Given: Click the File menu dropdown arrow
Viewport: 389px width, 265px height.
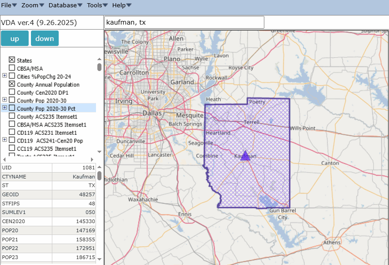Looking at the screenshot, I should [x=15, y=5].
